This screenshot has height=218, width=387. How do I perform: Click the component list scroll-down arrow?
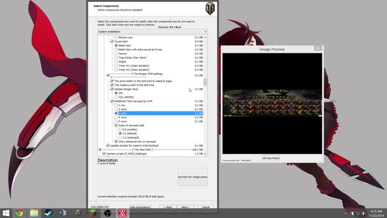click(206, 154)
